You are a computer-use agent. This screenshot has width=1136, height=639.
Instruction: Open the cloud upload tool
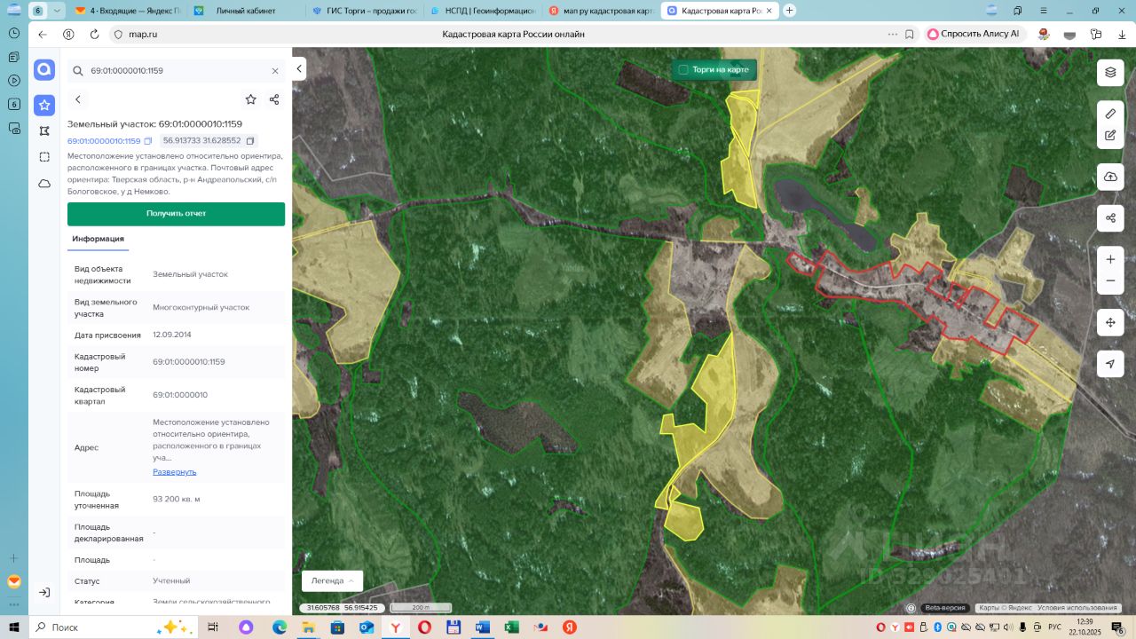(1110, 177)
